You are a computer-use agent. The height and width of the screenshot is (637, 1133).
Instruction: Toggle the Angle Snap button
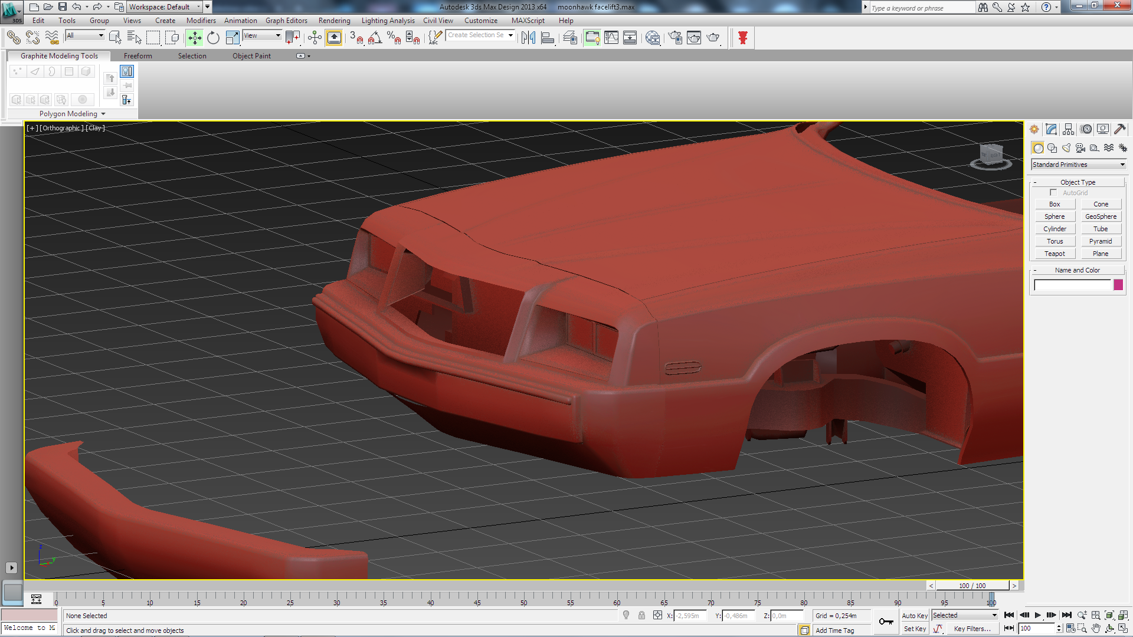pos(375,38)
